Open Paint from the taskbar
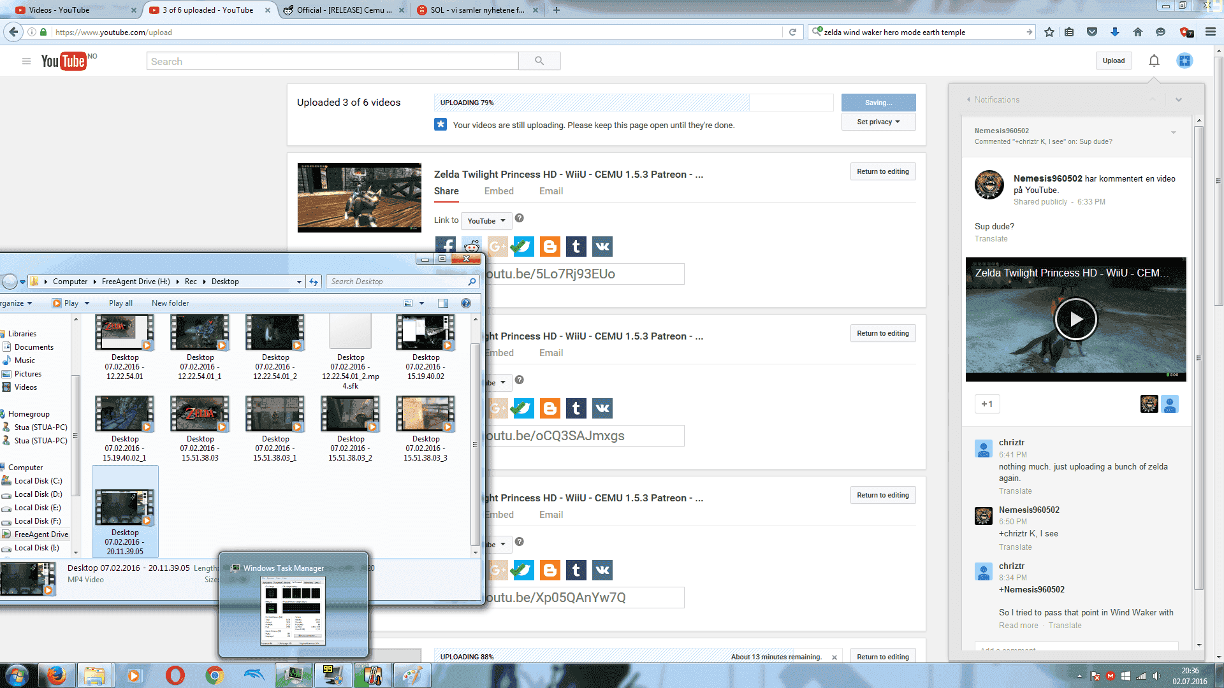 click(412, 675)
